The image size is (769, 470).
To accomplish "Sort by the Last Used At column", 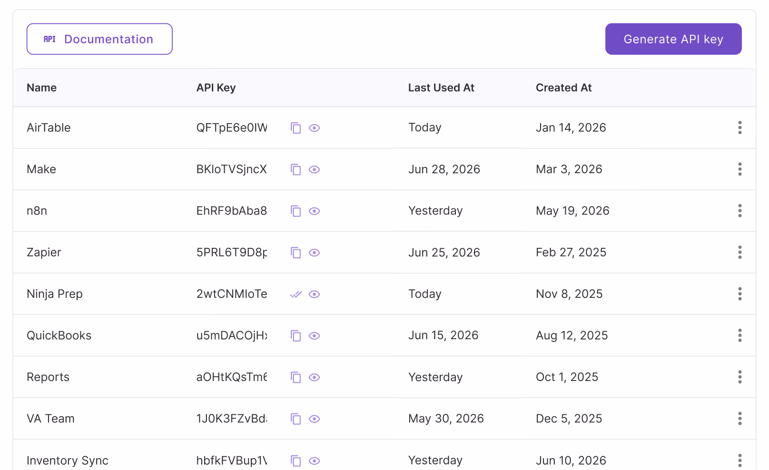I will tap(441, 88).
